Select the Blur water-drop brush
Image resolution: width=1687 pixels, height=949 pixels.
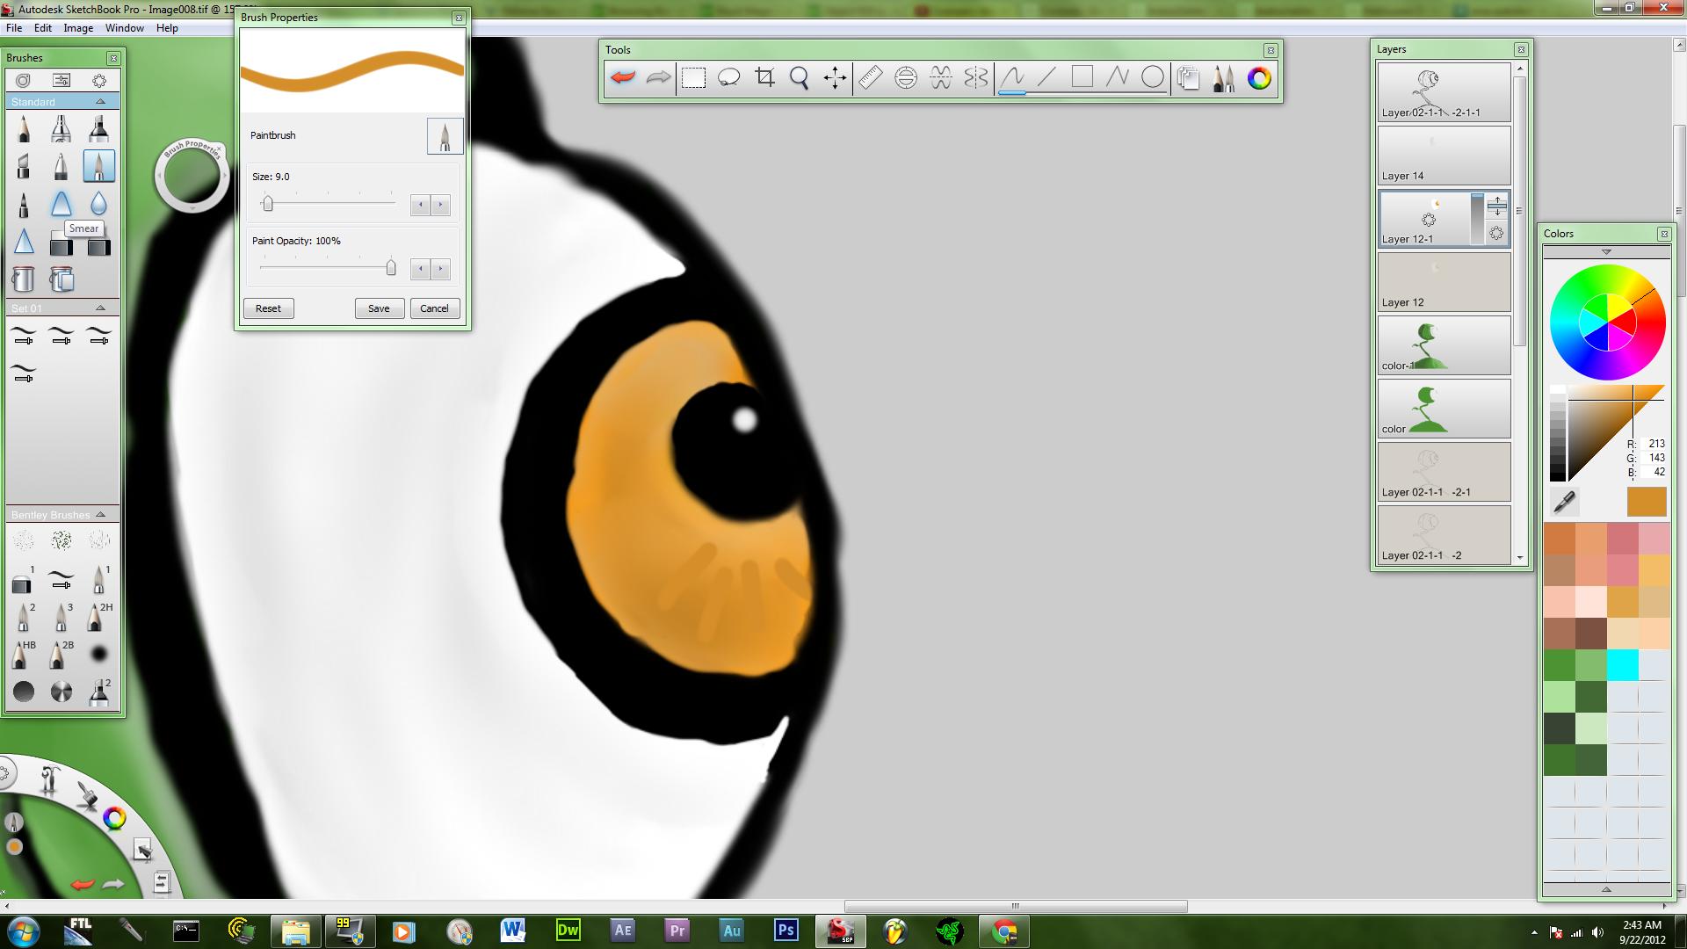(98, 204)
